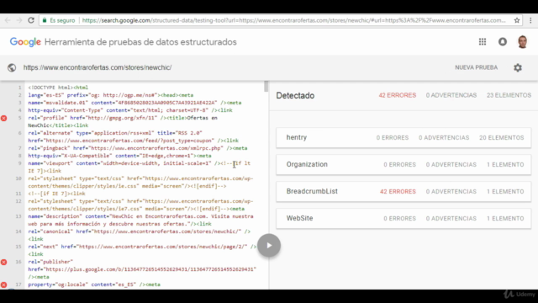Click 0 ADVERTENCIAS in the Detectado header

pos(451,95)
